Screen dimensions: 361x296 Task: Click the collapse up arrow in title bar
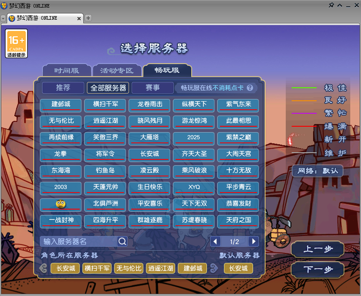point(340,5)
